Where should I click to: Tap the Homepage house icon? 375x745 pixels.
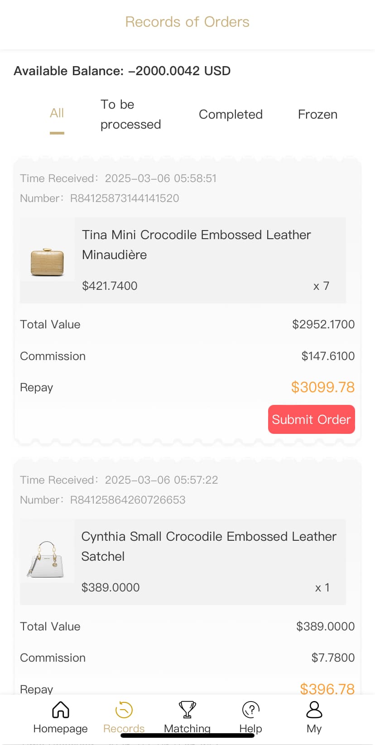[60, 710]
